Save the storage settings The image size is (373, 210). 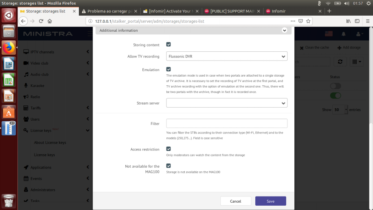(x=271, y=201)
